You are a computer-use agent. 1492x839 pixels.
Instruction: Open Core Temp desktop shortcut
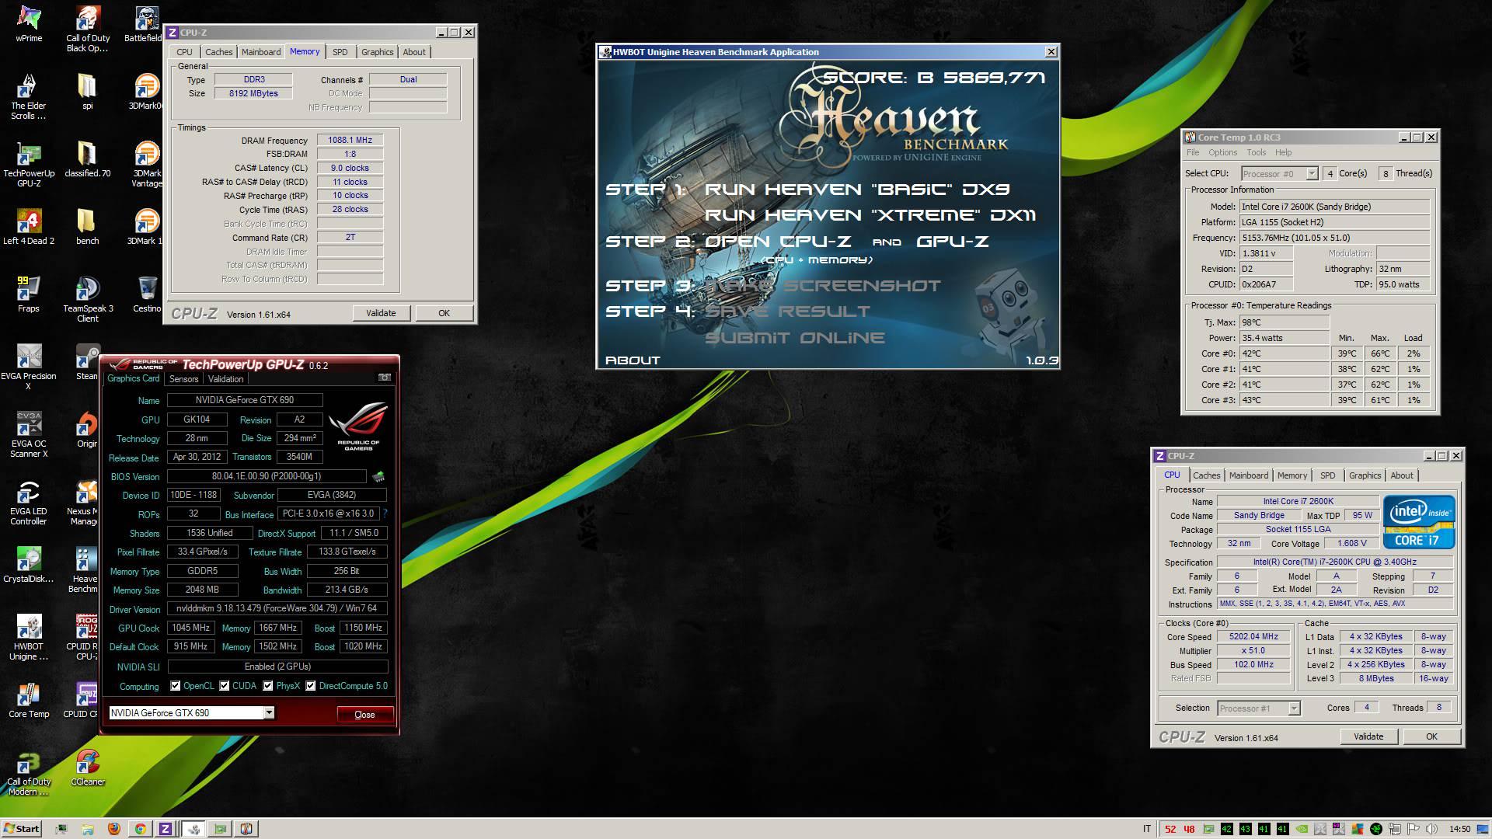29,701
